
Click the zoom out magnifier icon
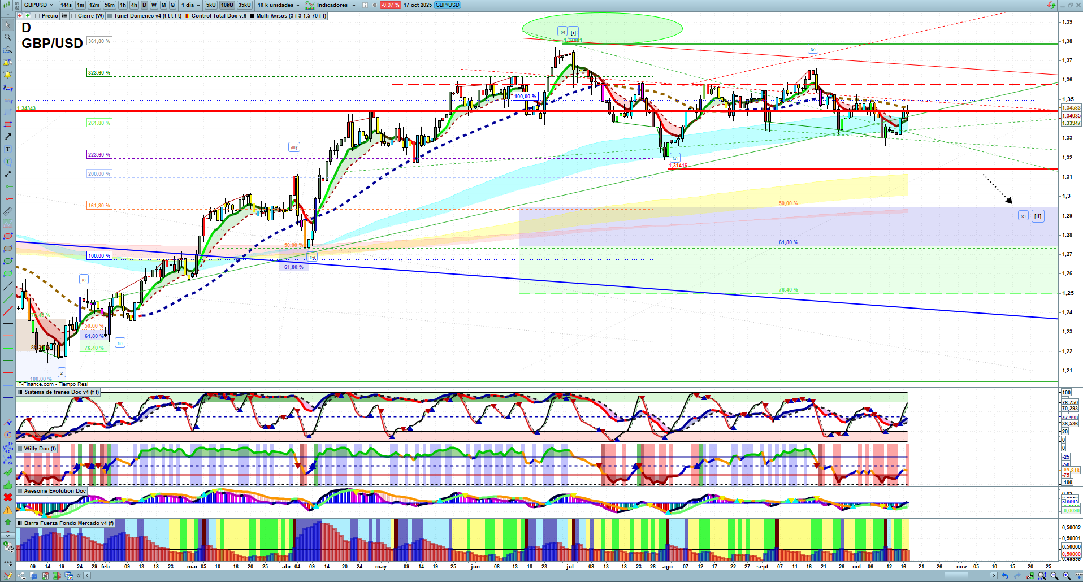point(1054,576)
